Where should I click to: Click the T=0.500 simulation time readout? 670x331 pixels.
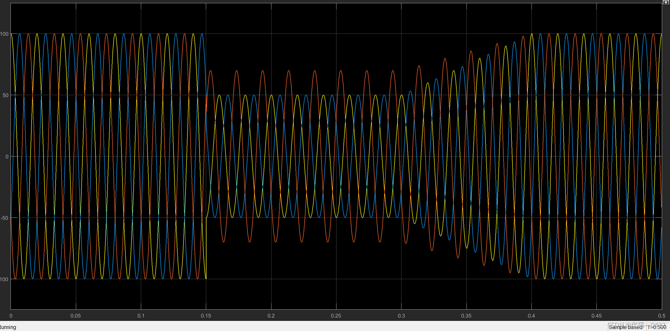coord(657,327)
